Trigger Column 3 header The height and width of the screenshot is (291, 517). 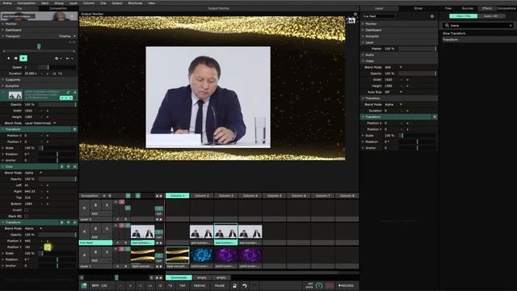click(x=226, y=196)
